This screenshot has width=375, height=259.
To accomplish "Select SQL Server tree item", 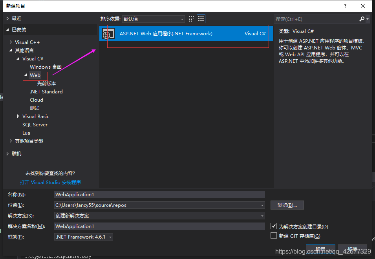I will [x=35, y=125].
